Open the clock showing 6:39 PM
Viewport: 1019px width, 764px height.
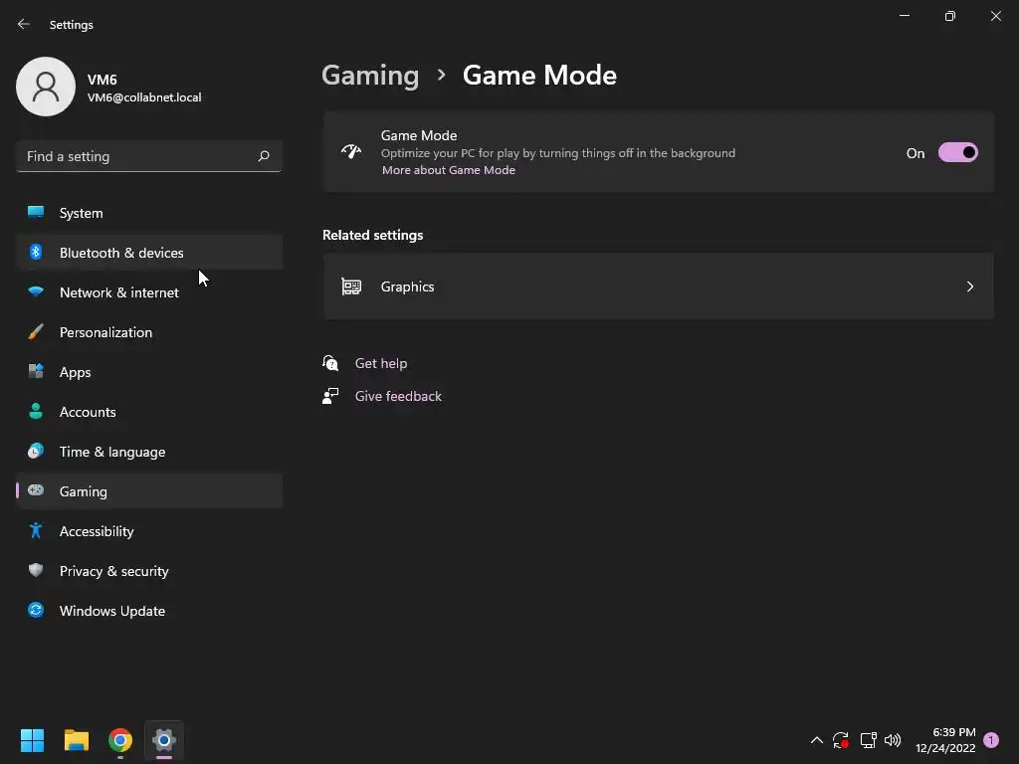click(945, 740)
